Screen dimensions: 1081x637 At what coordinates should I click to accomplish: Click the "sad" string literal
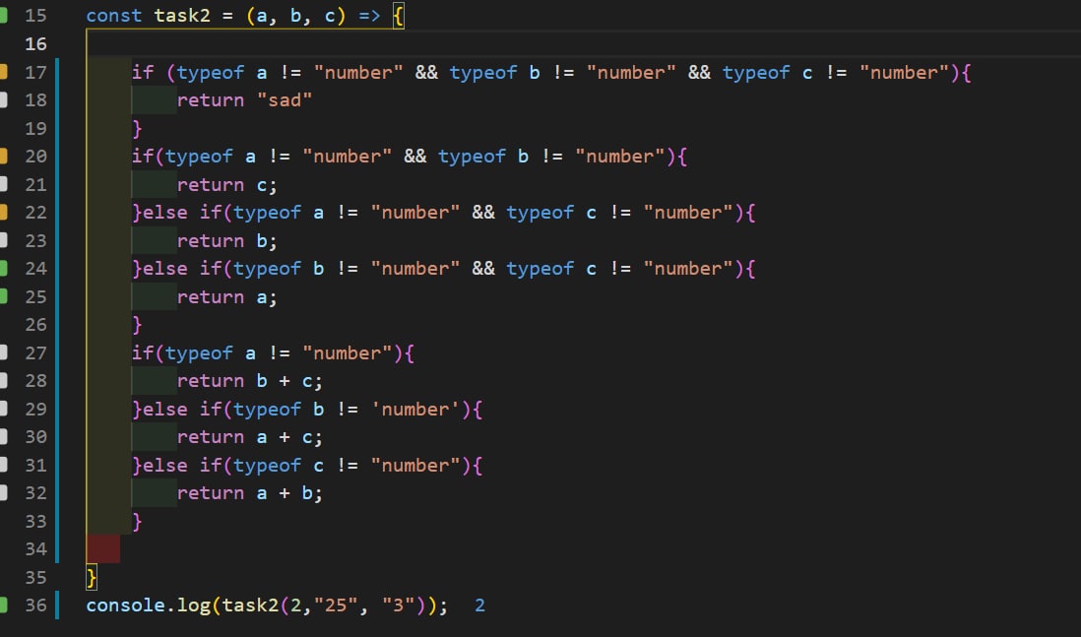pos(285,100)
